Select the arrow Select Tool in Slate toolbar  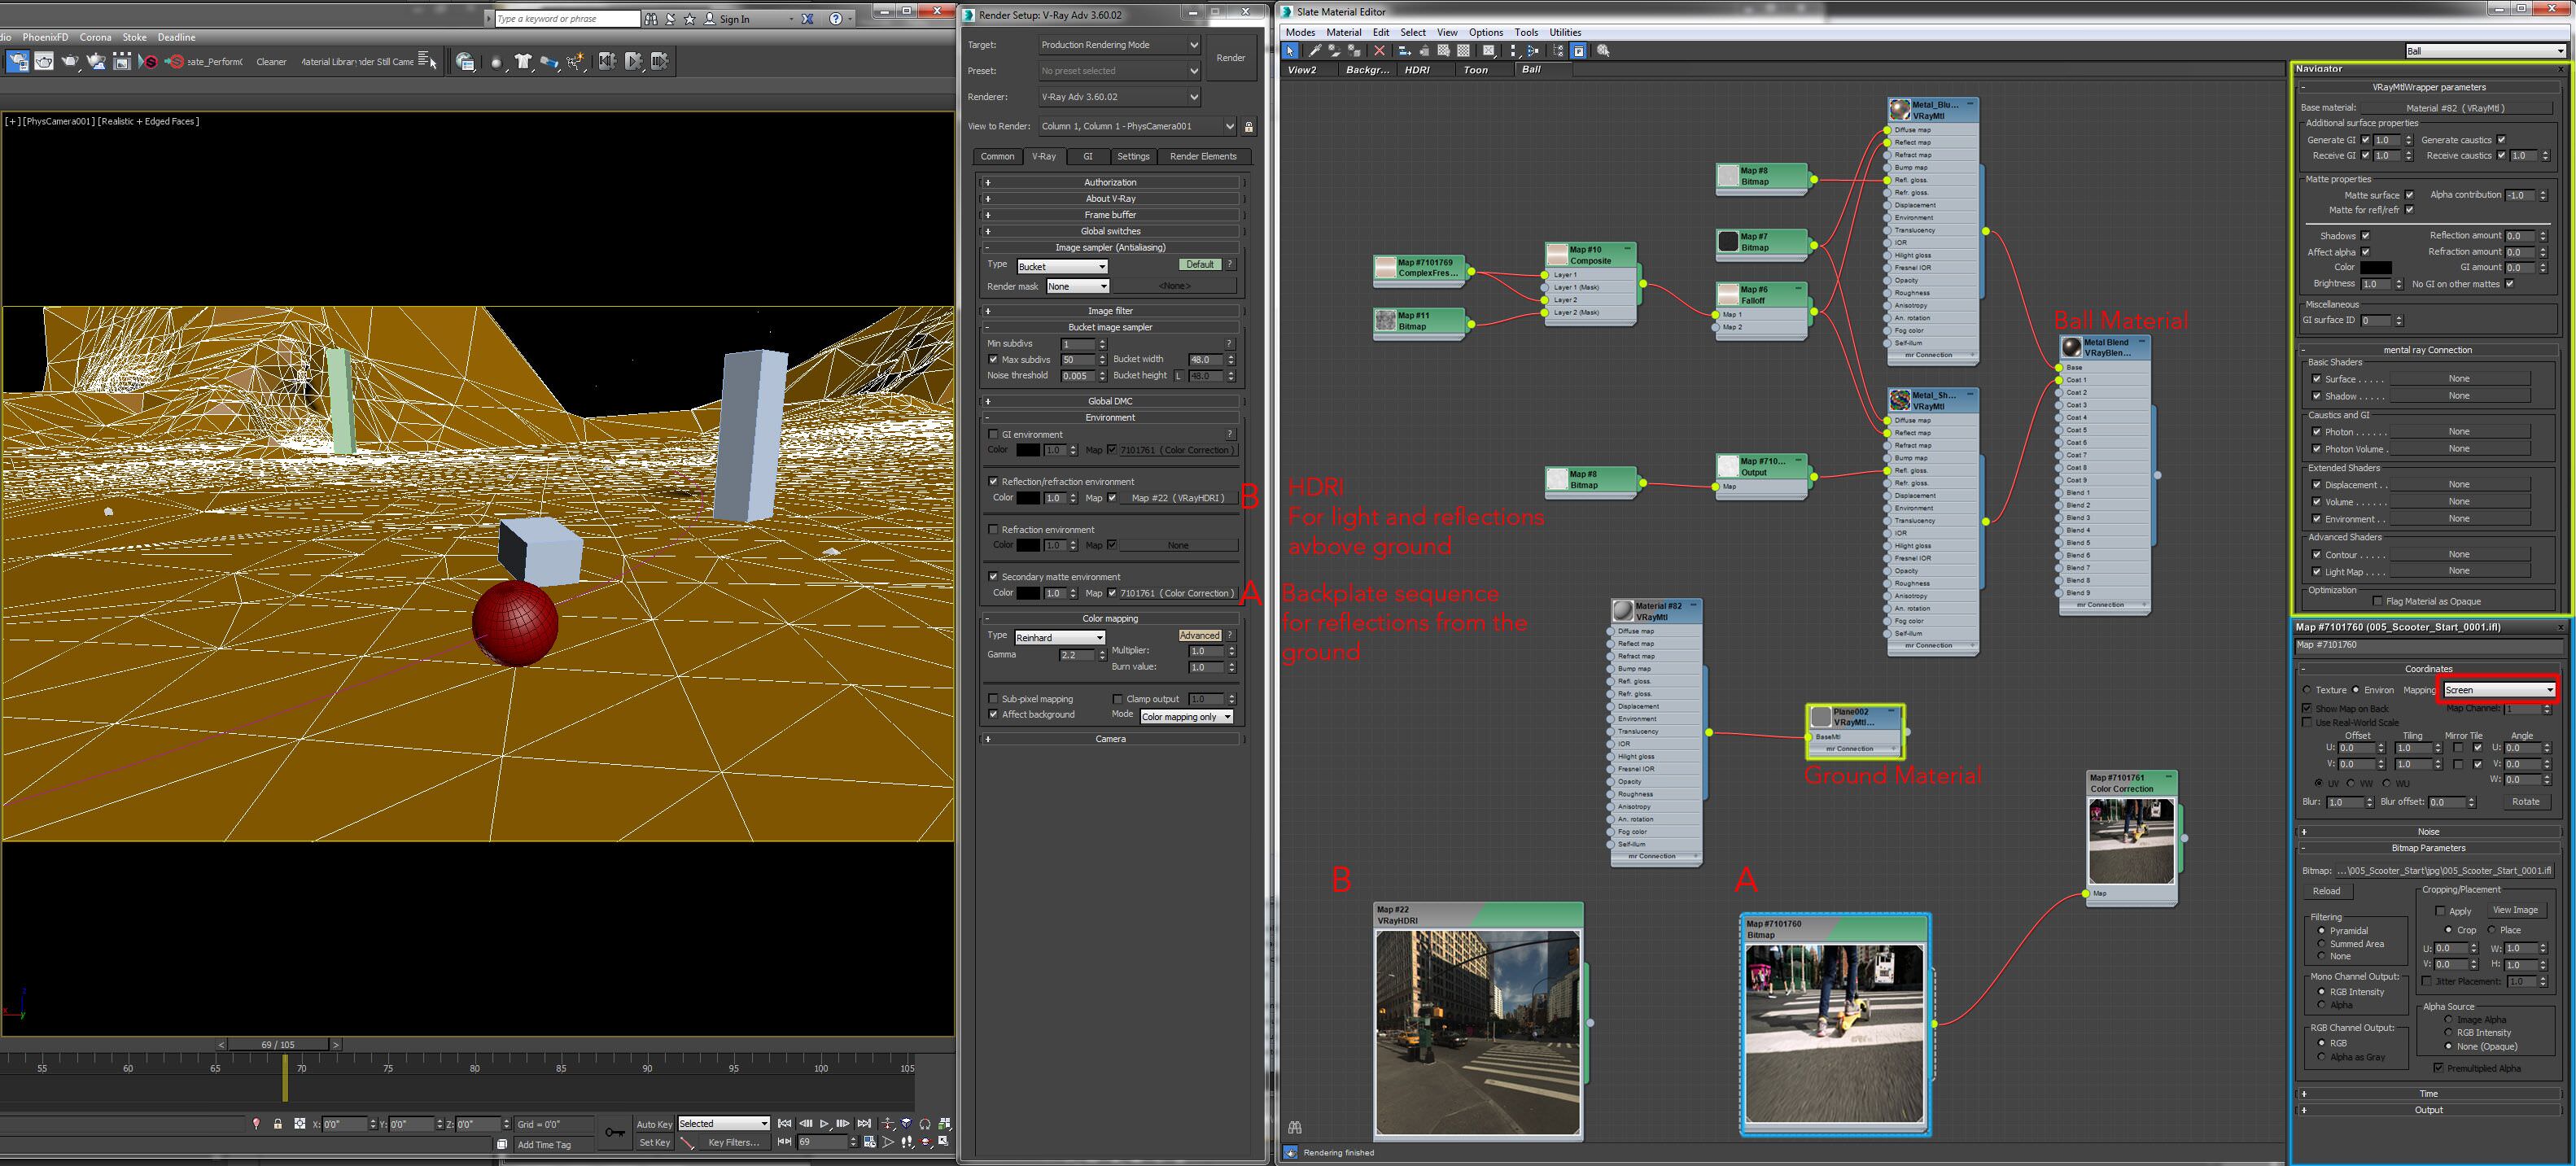pyautogui.click(x=1290, y=50)
